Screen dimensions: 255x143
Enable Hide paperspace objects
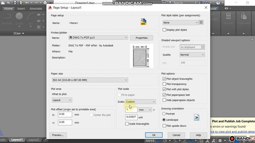click(164, 100)
